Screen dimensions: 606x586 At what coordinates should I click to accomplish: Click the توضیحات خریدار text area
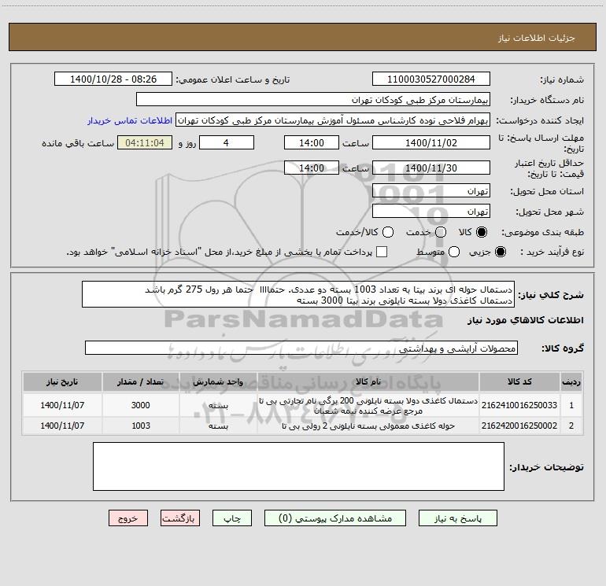tap(298, 466)
